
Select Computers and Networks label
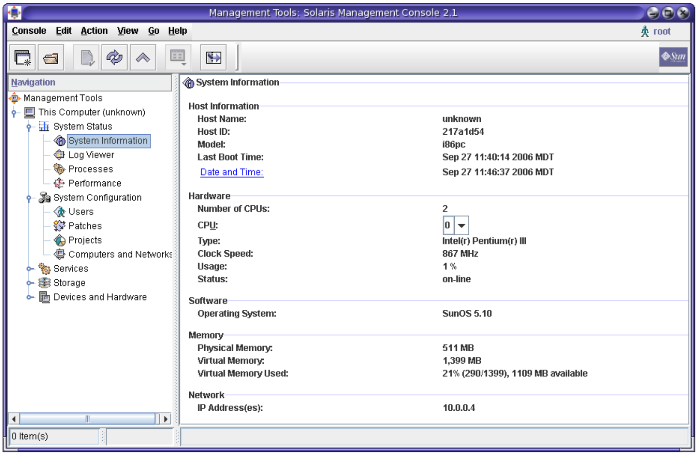pos(120,254)
